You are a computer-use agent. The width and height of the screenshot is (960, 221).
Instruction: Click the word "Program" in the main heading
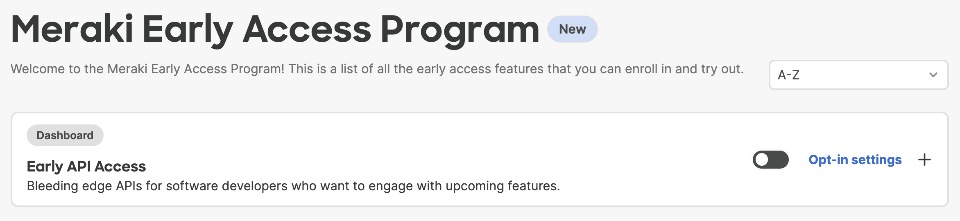(460, 29)
